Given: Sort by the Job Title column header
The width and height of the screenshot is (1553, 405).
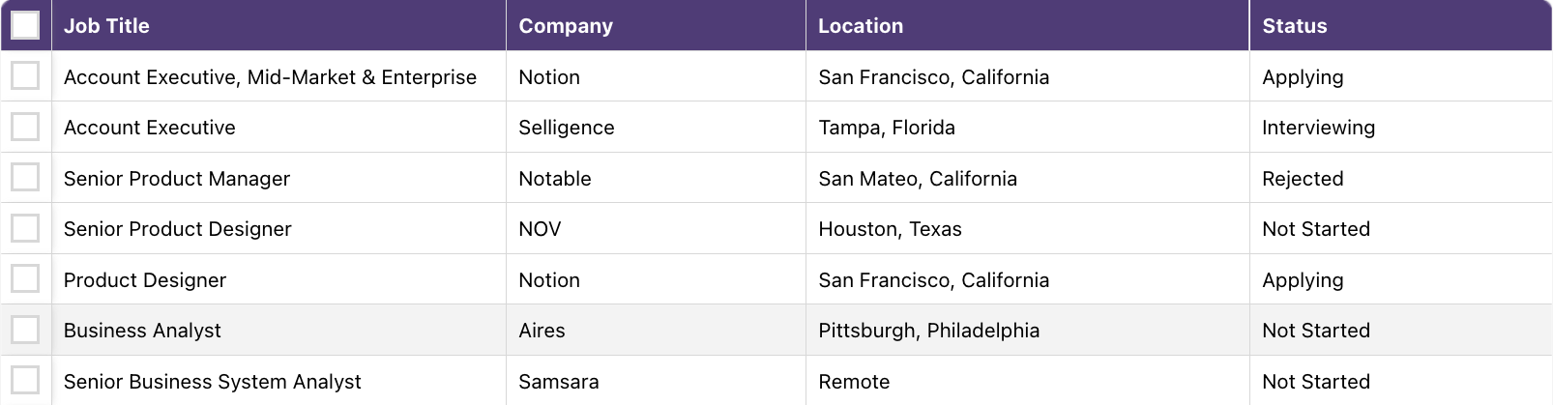Looking at the screenshot, I should (x=106, y=26).
